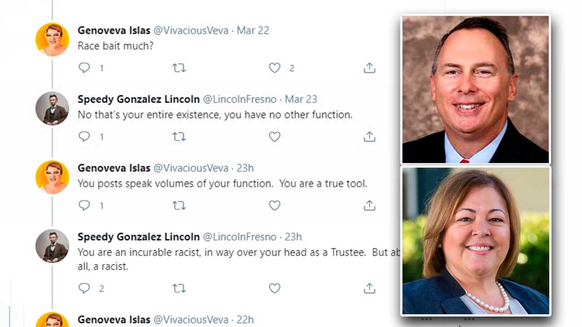Click the overlaid photo of the man in the suit
The height and width of the screenshot is (327, 582).
pyautogui.click(x=475, y=89)
